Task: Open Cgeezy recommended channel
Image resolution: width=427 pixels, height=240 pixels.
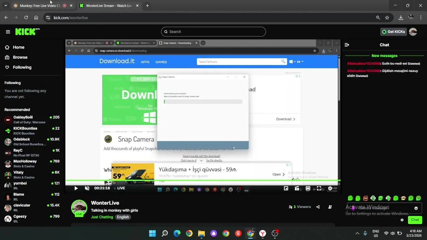Action: [32, 219]
